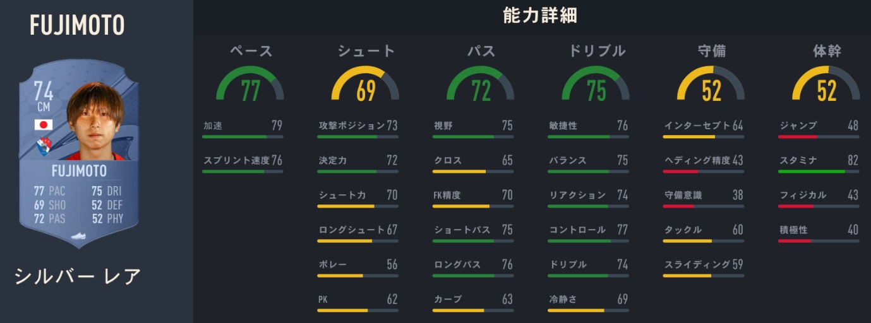Click the CM position label on card
The width and height of the screenshot is (871, 323).
click(x=43, y=107)
